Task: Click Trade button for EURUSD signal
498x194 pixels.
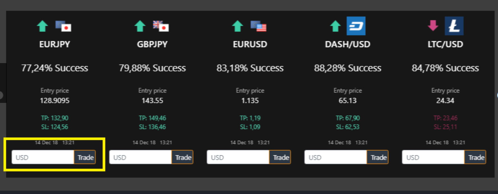Action: 280,157
